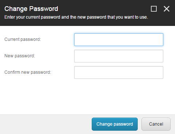Viewport: 175px width, 134px height.
Task: Close the Change Password dialog
Action: coord(167,9)
